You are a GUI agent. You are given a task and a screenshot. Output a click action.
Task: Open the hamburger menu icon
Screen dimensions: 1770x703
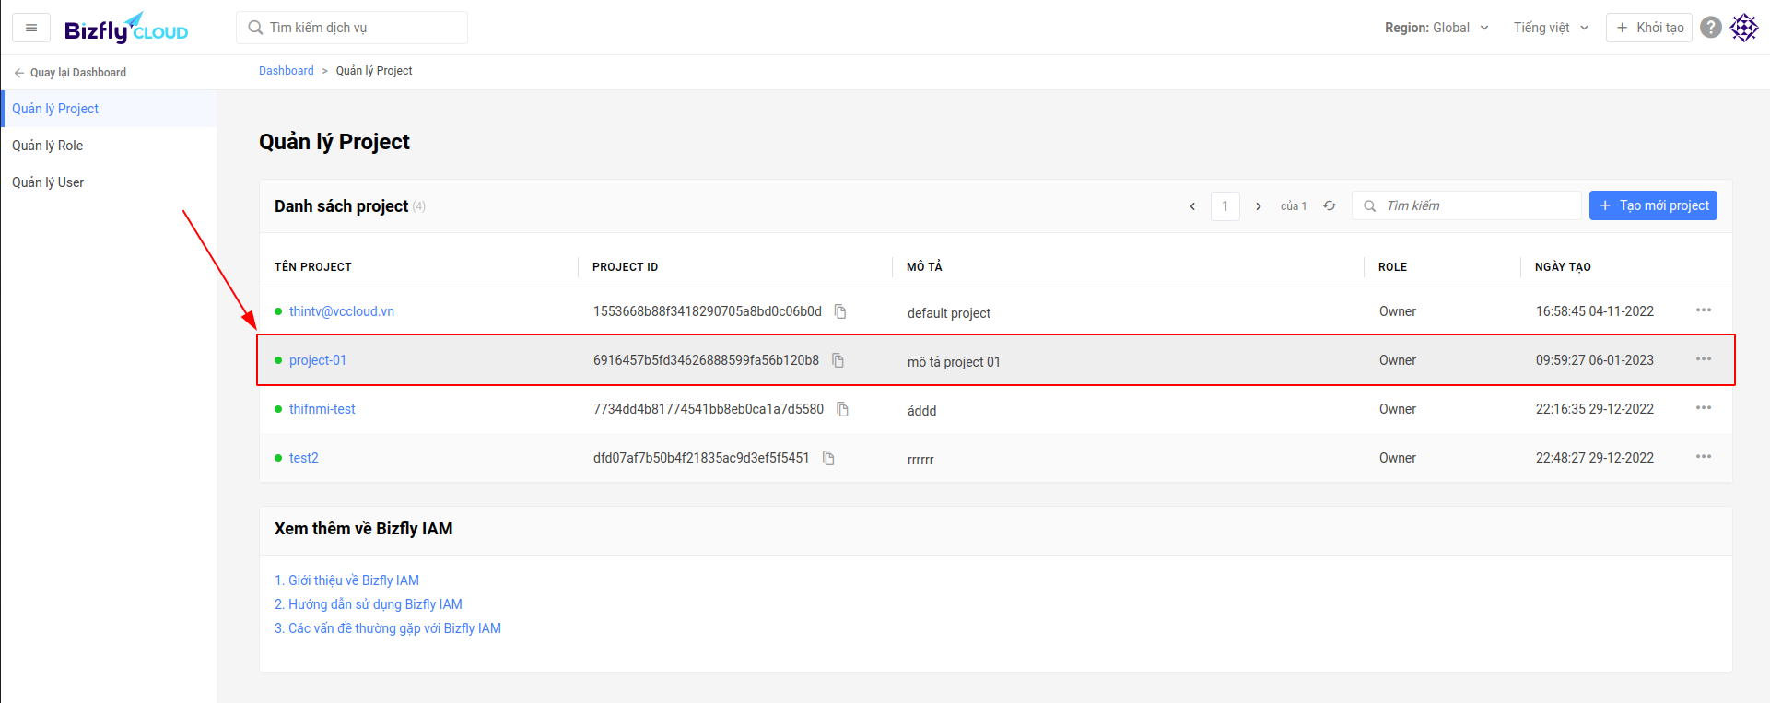coord(31,28)
